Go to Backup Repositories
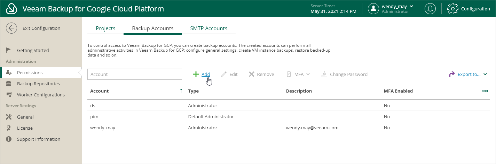This screenshot has height=164, width=496. [x=38, y=84]
